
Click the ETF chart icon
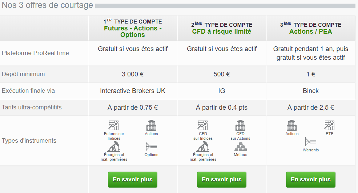tap(329, 125)
